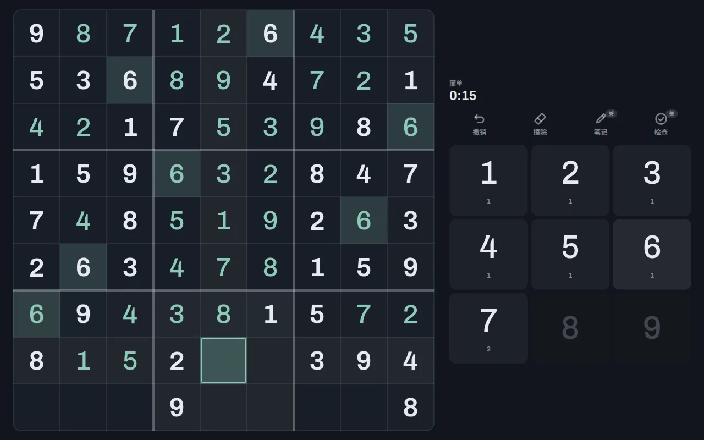Click the disabled 8 keypad button

pos(570,328)
